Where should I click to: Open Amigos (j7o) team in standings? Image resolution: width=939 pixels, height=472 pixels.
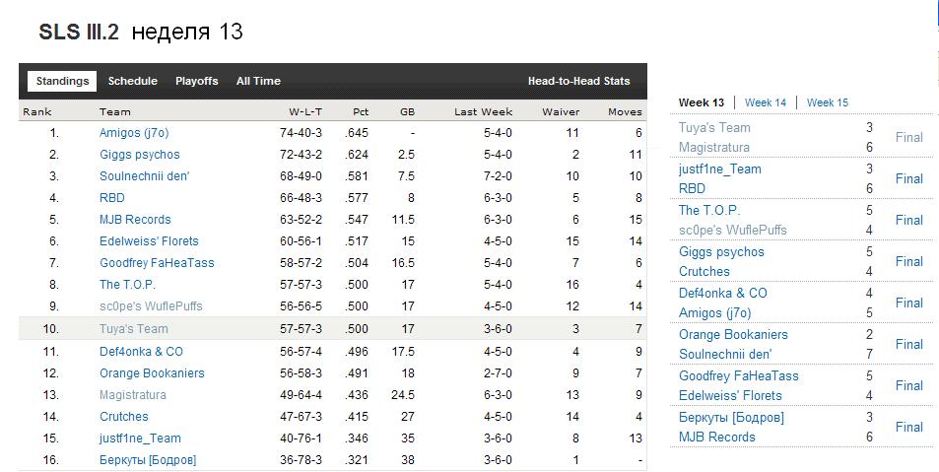coord(134,133)
